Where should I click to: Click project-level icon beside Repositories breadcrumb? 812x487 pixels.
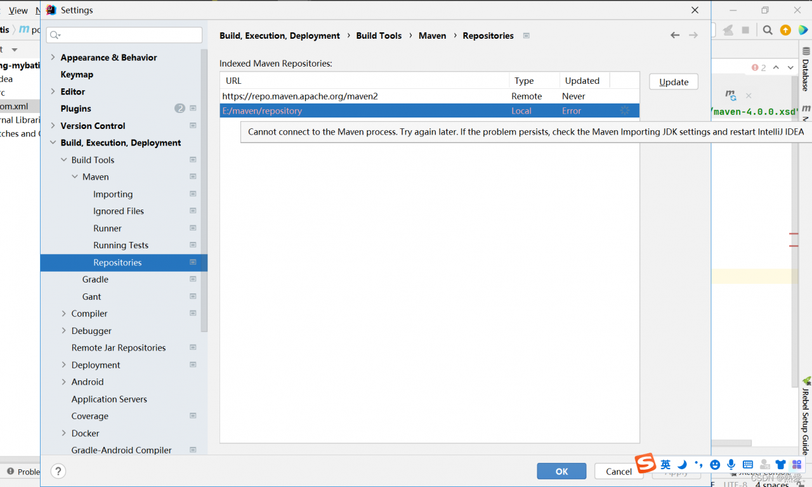pos(526,36)
